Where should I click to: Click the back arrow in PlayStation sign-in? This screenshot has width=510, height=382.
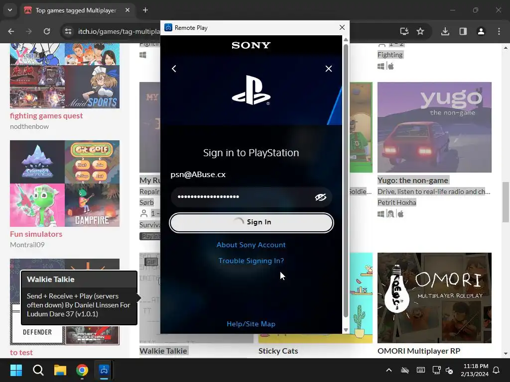[x=174, y=69]
